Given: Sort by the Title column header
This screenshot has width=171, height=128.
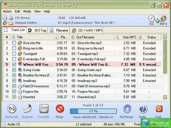Looking at the screenshot, I should click(32, 37).
